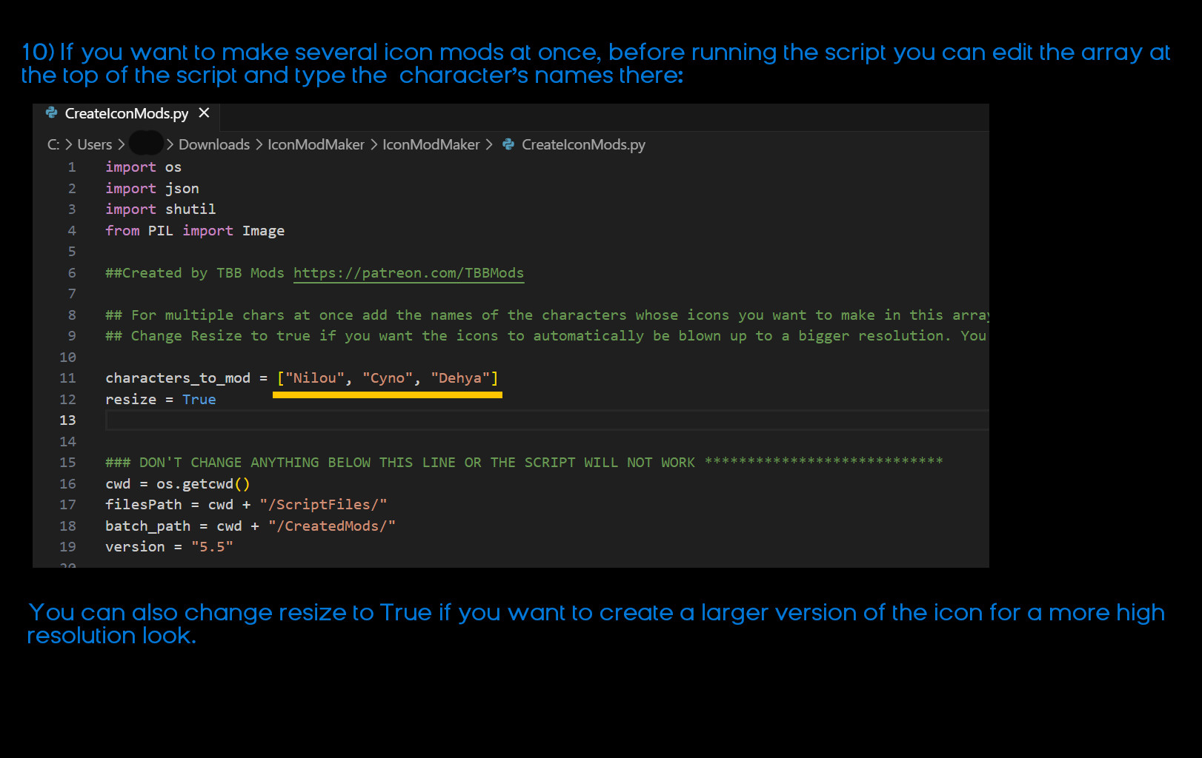Click the version string "5.5"
The image size is (1202, 758).
pos(212,547)
